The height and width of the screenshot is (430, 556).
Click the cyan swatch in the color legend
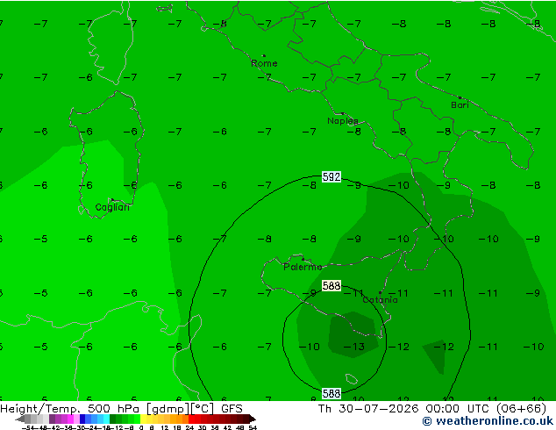pyautogui.click(x=106, y=419)
